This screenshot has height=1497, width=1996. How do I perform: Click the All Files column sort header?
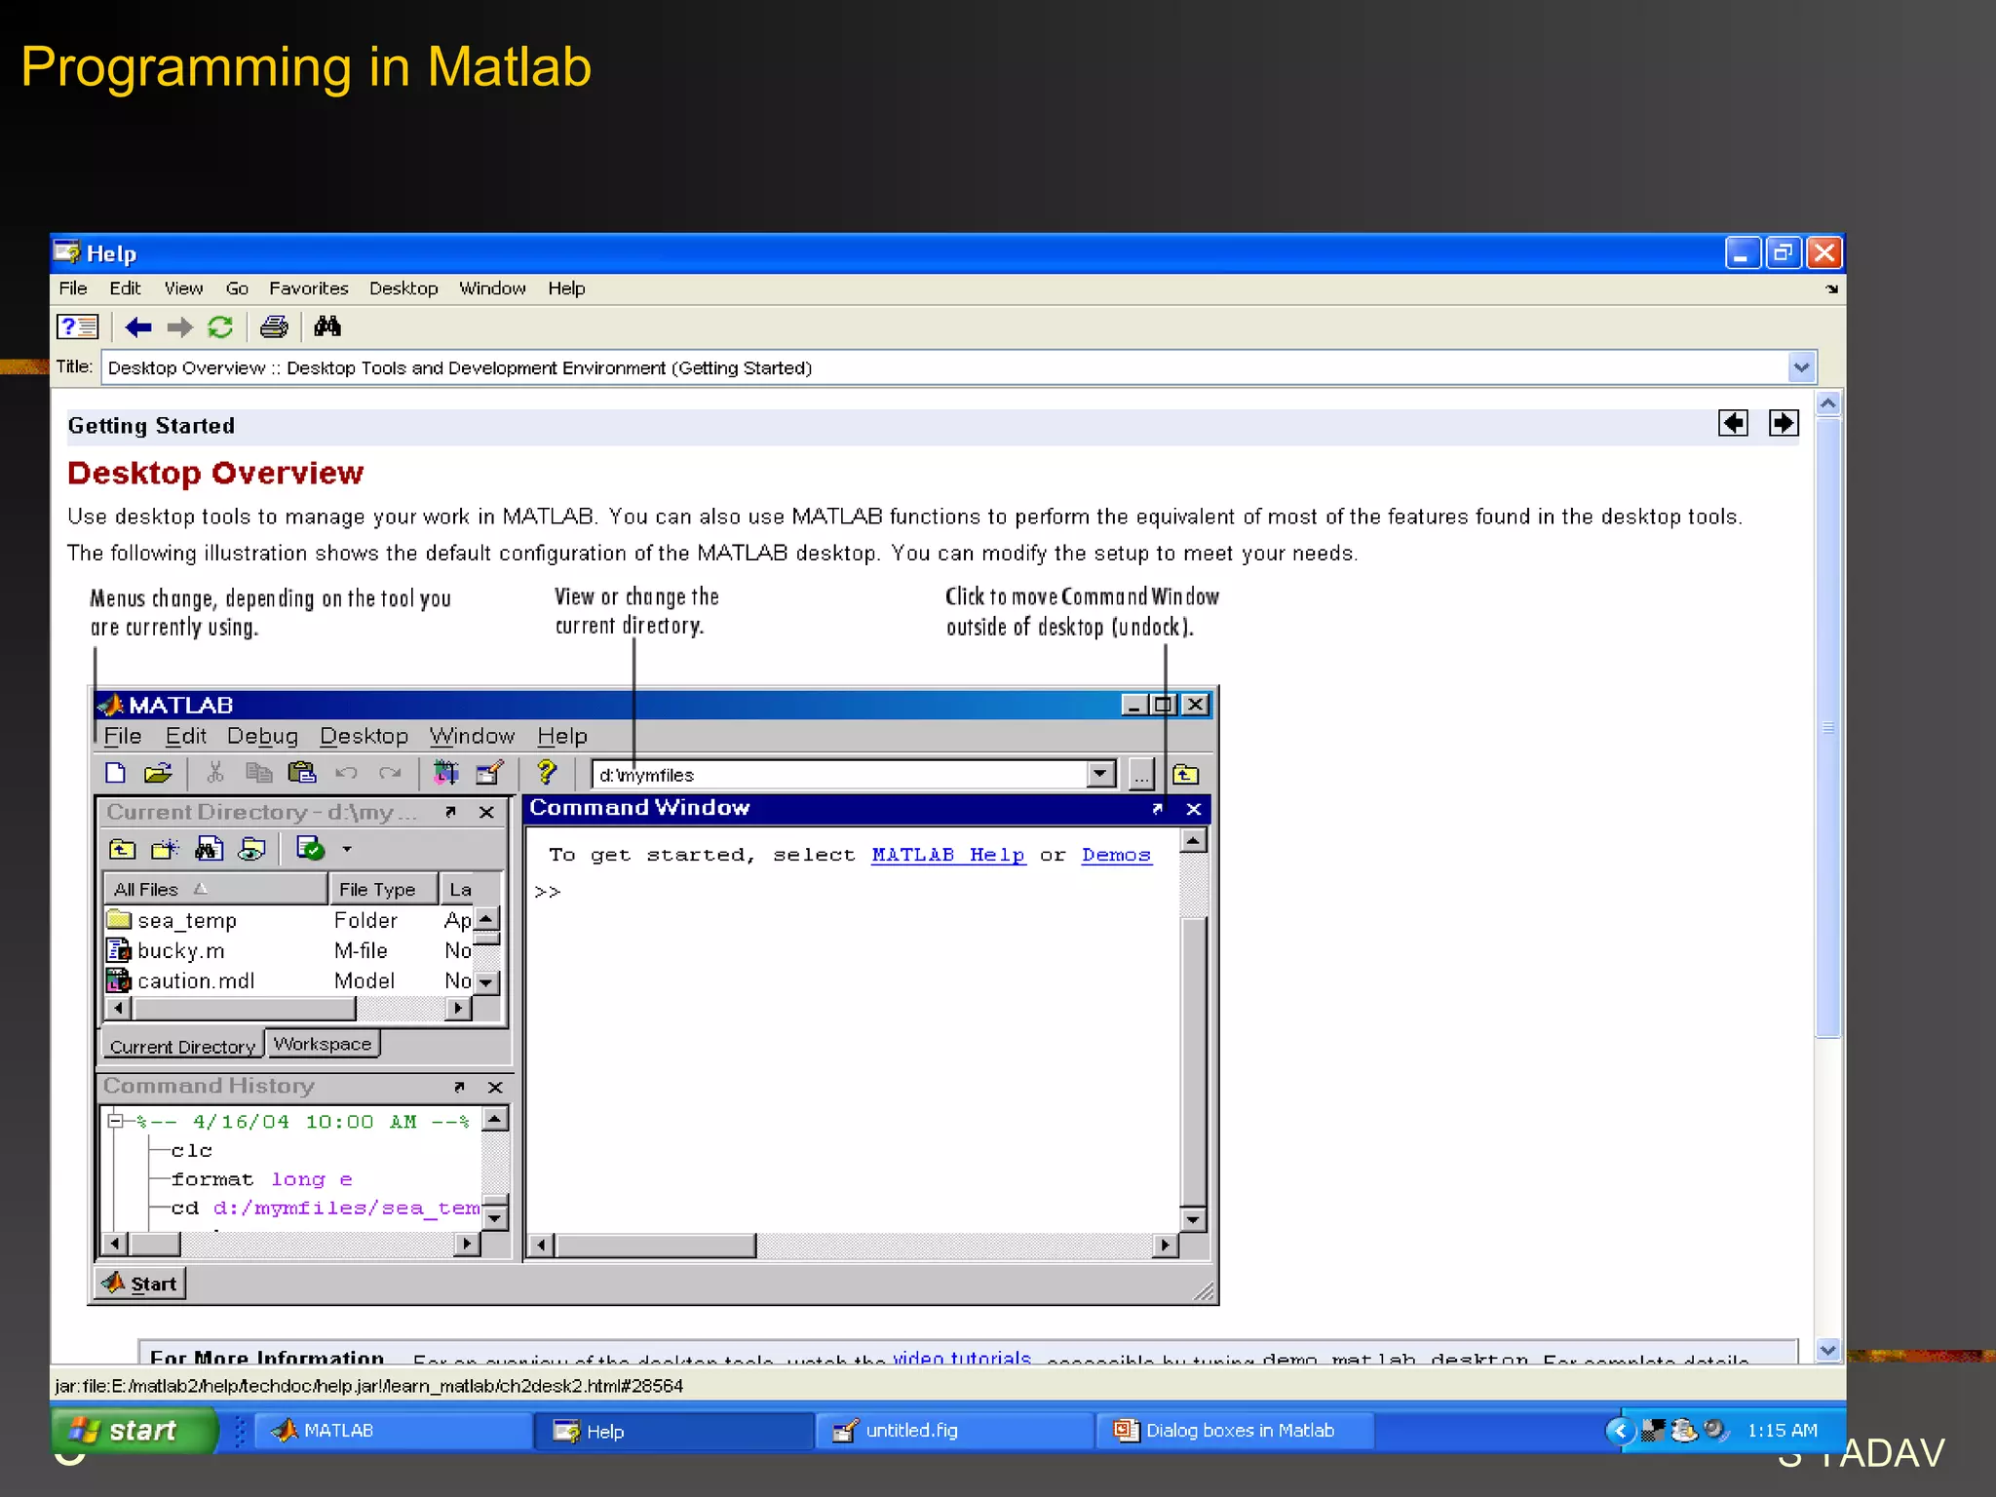pos(215,889)
